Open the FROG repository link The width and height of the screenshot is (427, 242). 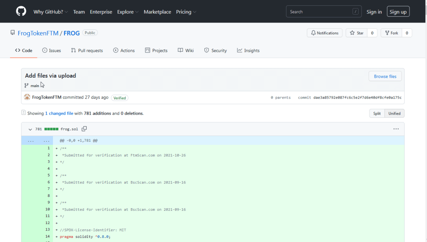click(x=72, y=33)
